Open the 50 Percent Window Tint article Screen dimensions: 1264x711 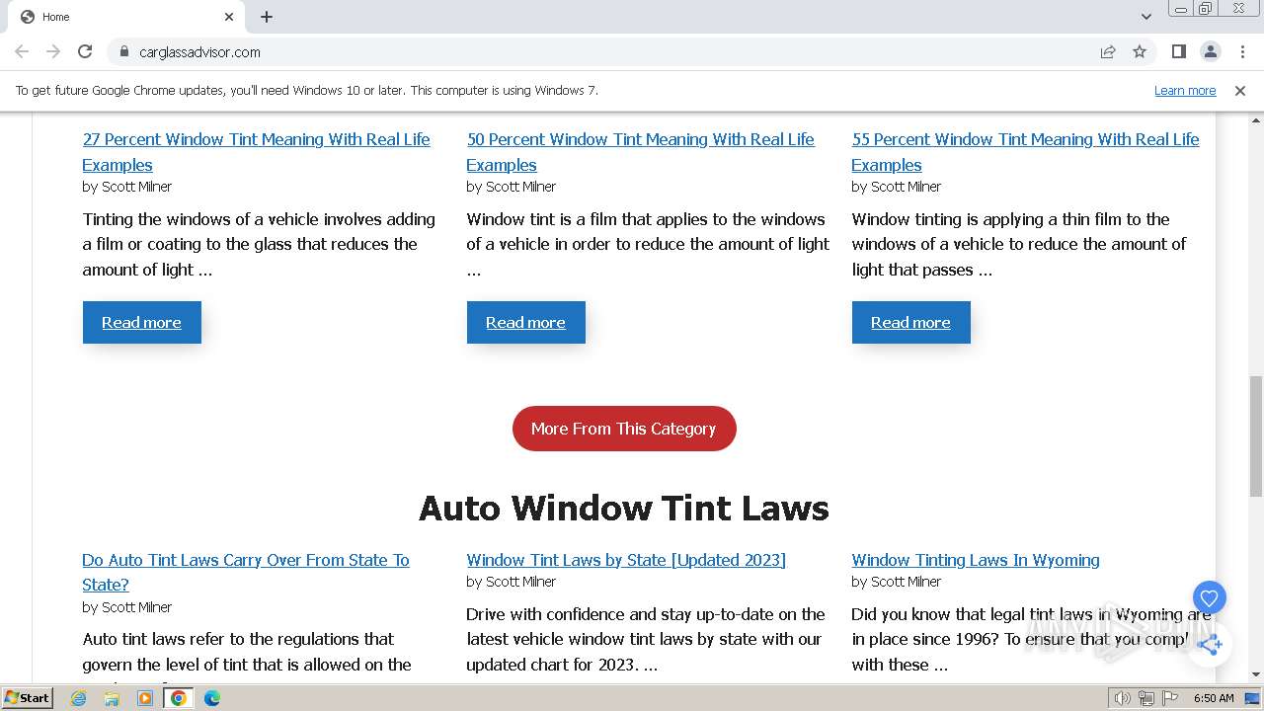640,152
